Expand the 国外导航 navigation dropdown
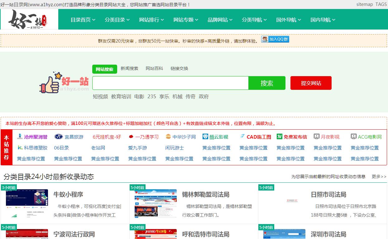This screenshot has width=388, height=239. pos(289,20)
